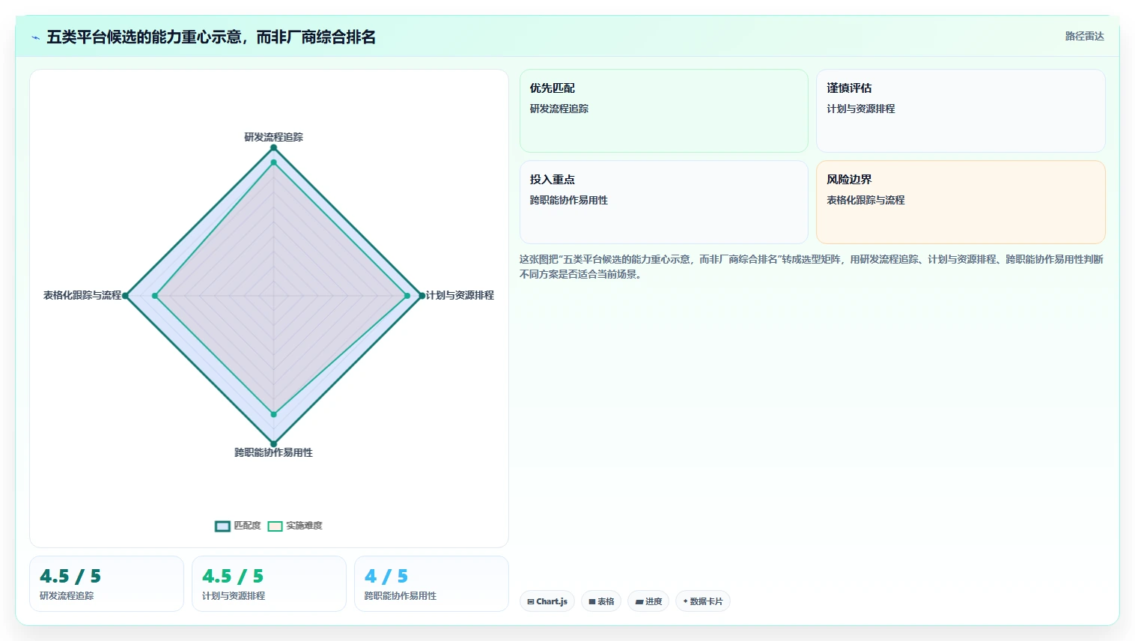Click the outer 匹配度 point at 计划与资源排程
The image size is (1135, 641).
422,296
